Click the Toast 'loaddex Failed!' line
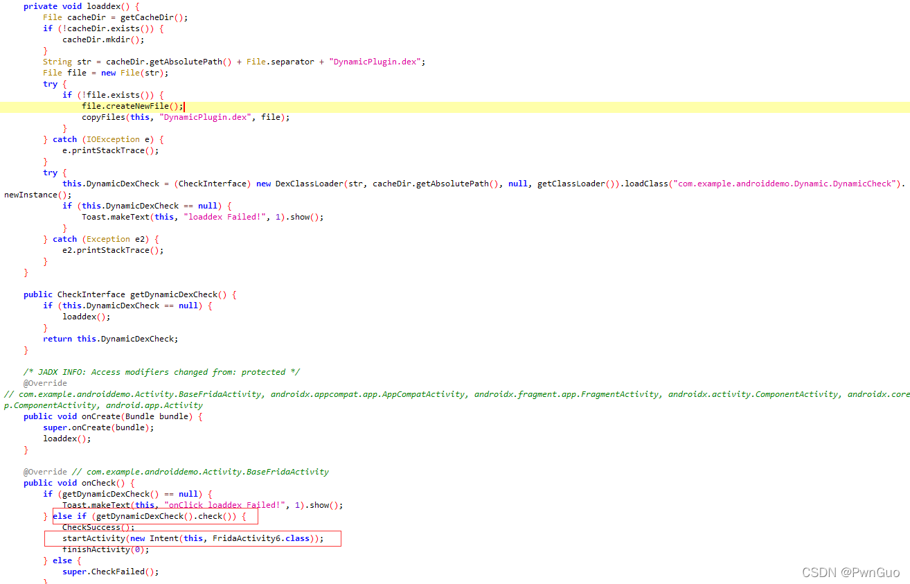Viewport: 910px width, 584px height. [x=203, y=217]
